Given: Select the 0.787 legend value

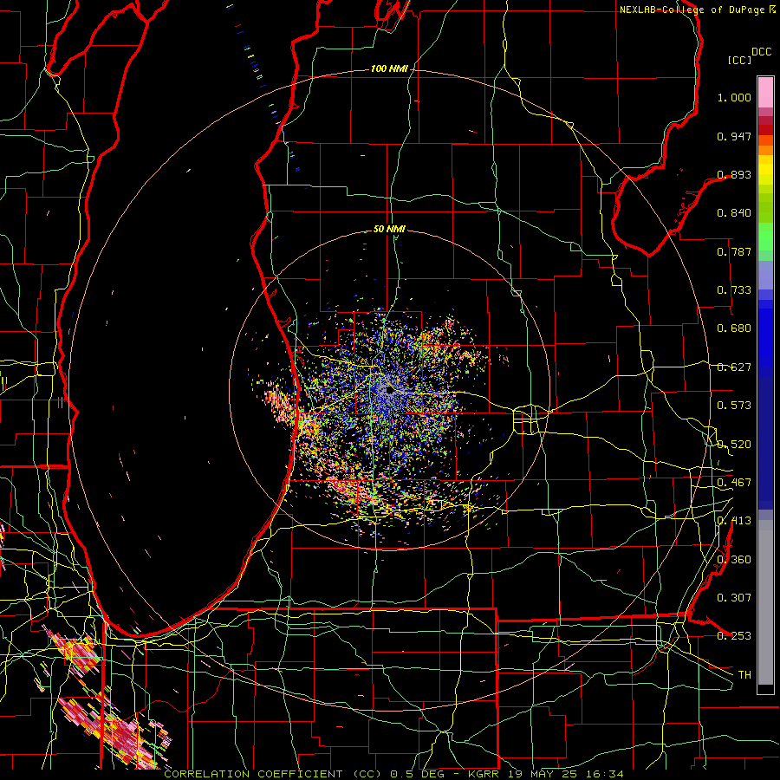Looking at the screenshot, I should point(734,251).
